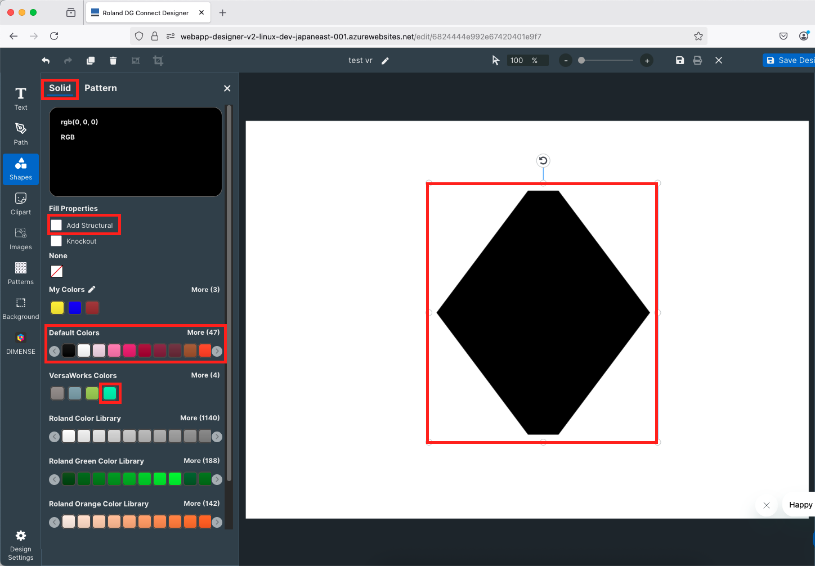Pick black swatch in Default Colors
Viewport: 815px width, 566px height.
tap(69, 351)
